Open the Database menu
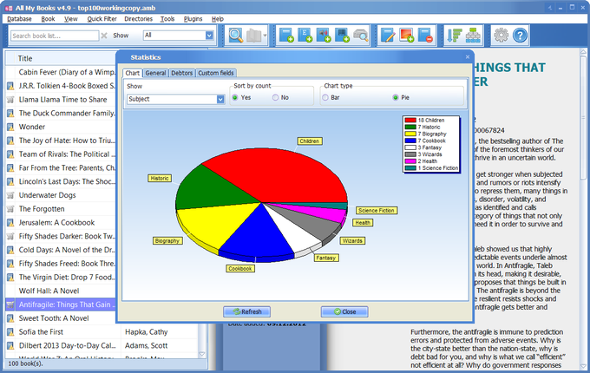The height and width of the screenshot is (373, 590). [x=20, y=19]
